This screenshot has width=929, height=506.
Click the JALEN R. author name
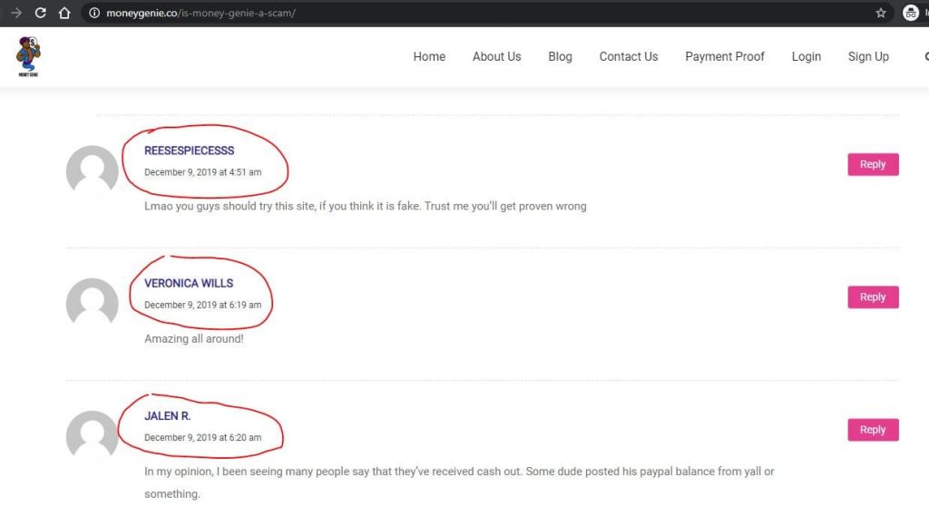(x=167, y=416)
